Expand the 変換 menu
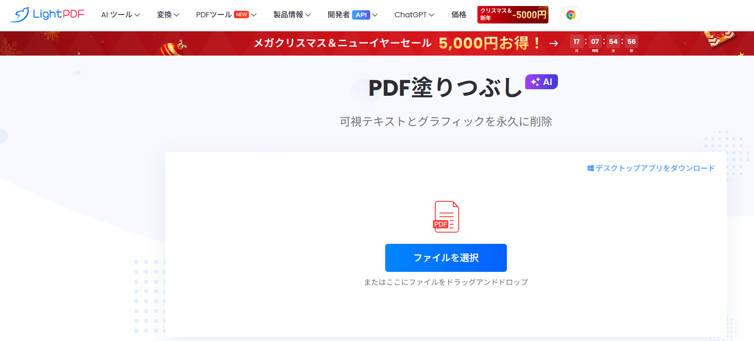Screen dimensions: 754x341 click(168, 15)
